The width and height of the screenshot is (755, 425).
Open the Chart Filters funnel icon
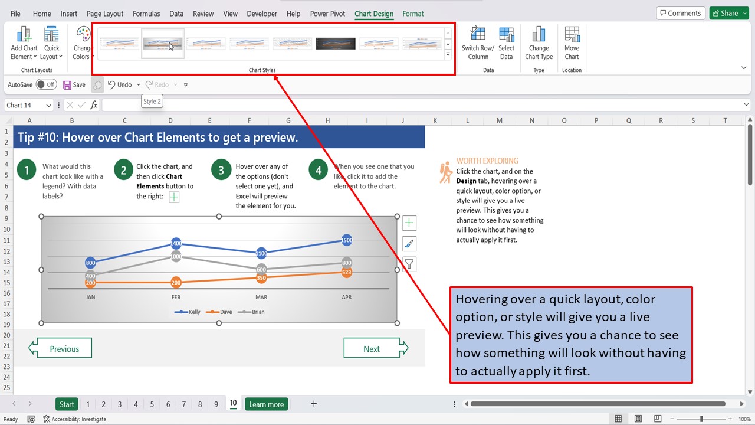click(x=409, y=264)
